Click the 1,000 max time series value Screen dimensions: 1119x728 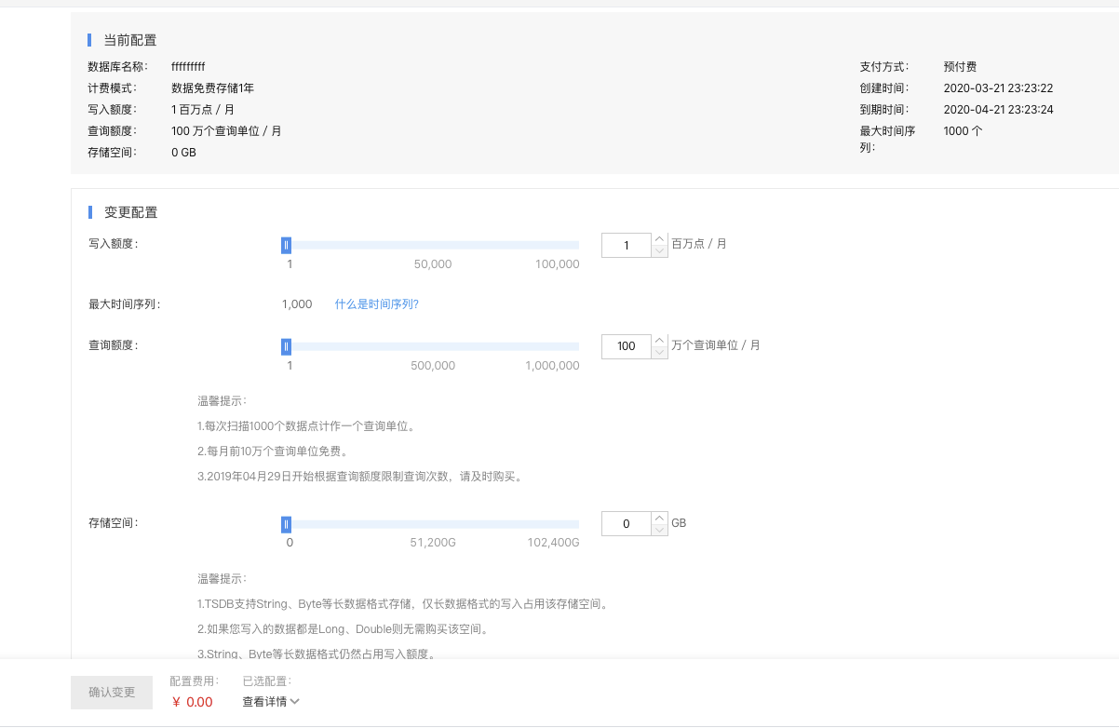pos(297,304)
